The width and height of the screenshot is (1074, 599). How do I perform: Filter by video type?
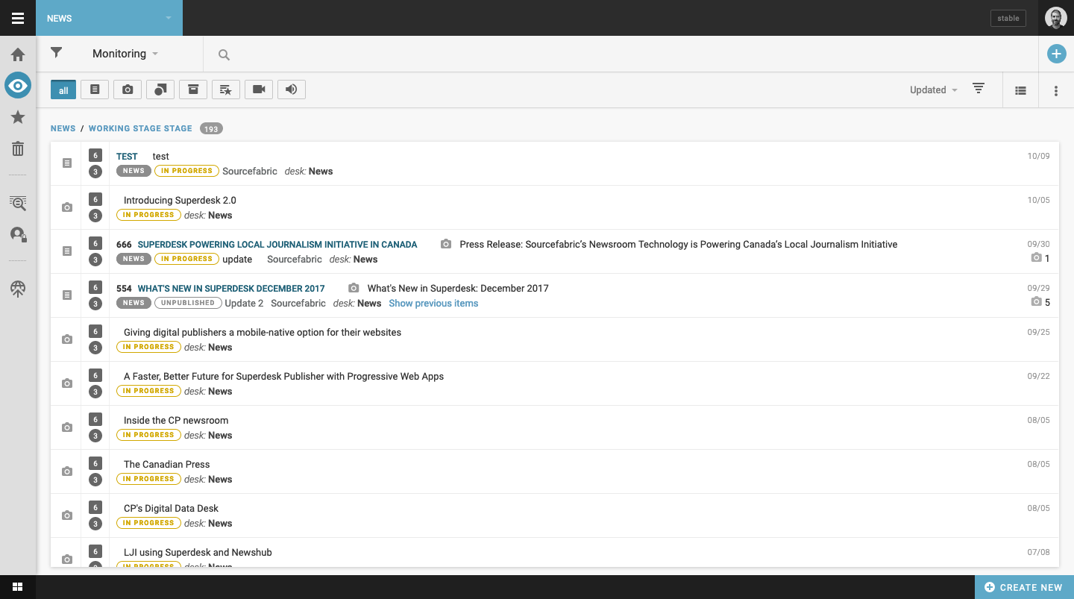259,90
